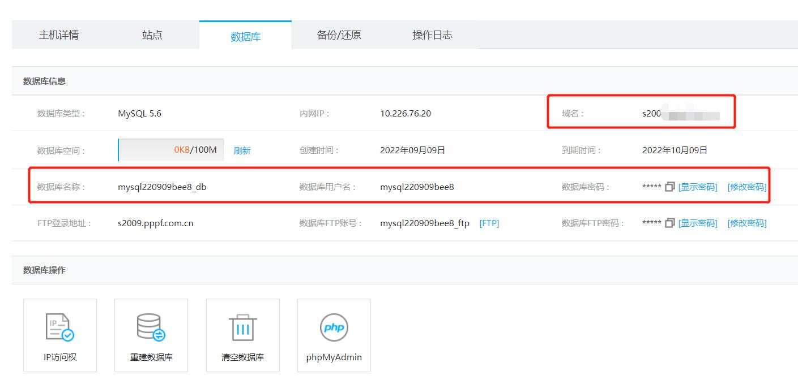Image resolution: width=798 pixels, height=384 pixels.
Task: Open the 站点 tab
Action: (151, 34)
